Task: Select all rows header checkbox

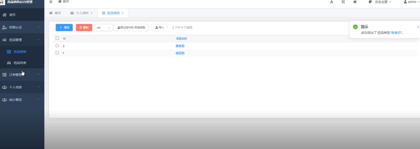Action: click(x=57, y=38)
